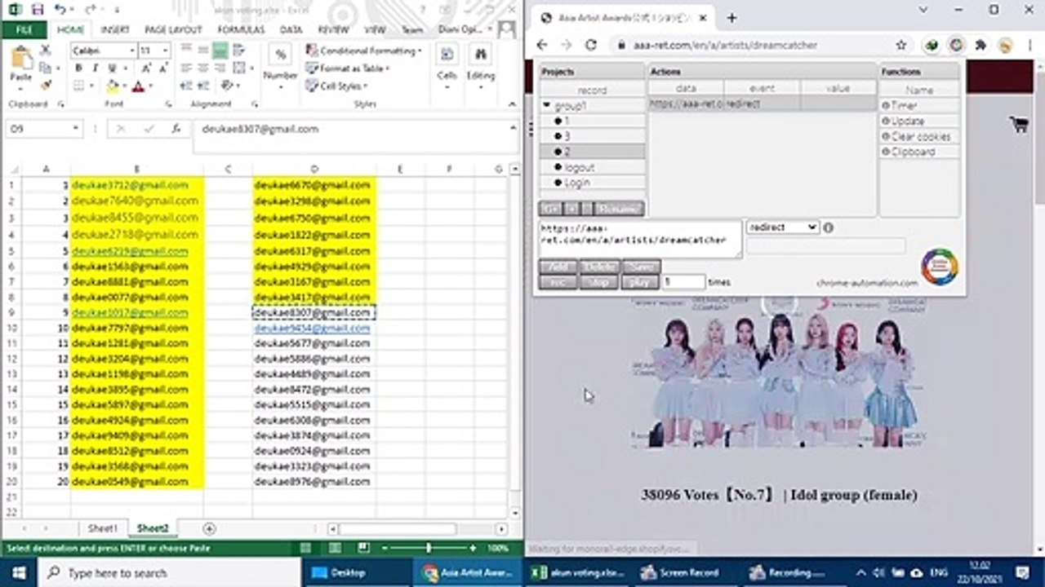
Task: Open the FILE tab in Excel
Action: pyautogui.click(x=24, y=29)
